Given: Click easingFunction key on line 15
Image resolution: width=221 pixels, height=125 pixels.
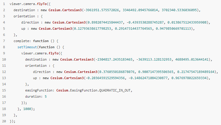Looking at the screenshot, I should pyautogui.click(x=39, y=90).
